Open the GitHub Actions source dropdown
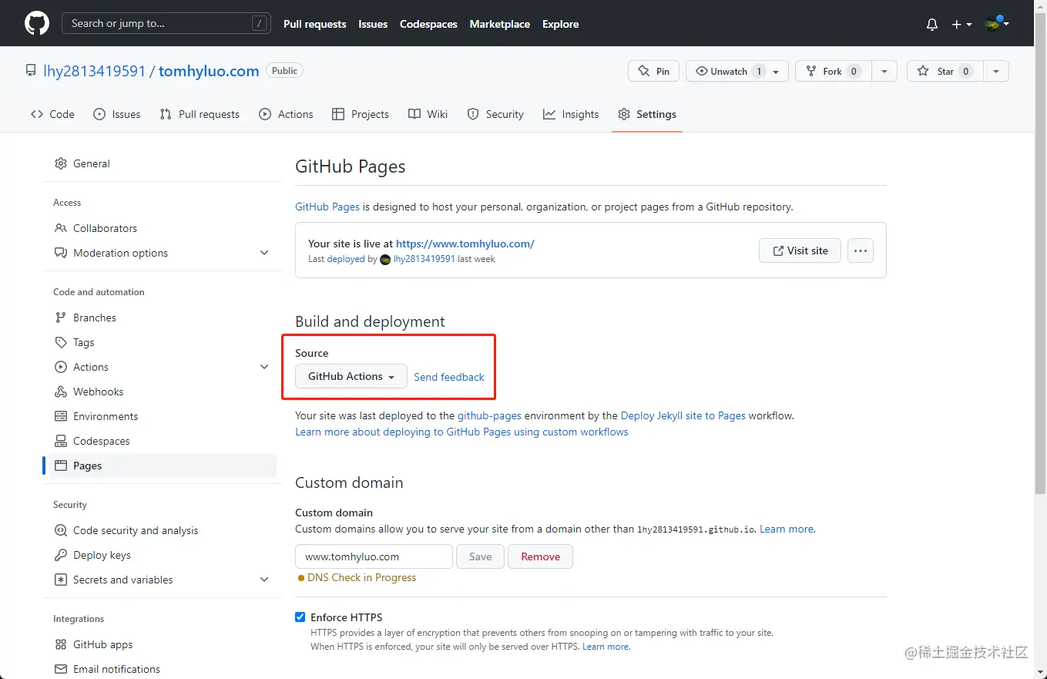This screenshot has height=679, width=1047. pyautogui.click(x=351, y=376)
